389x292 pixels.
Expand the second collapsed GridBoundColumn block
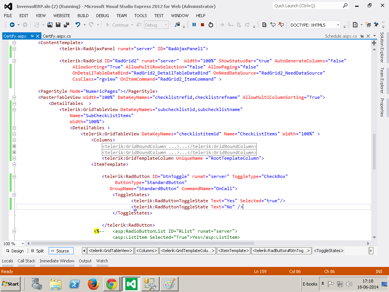(x=14, y=152)
